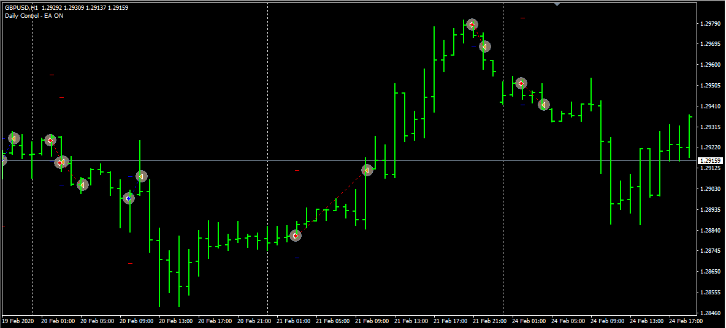
Task: Click the '21 Feb 09:00' time label
Action: click(x=371, y=321)
